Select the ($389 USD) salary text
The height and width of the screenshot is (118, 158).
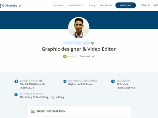point(27,88)
